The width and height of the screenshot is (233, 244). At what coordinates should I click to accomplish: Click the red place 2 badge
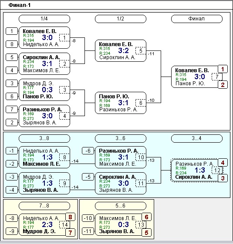point(223,85)
